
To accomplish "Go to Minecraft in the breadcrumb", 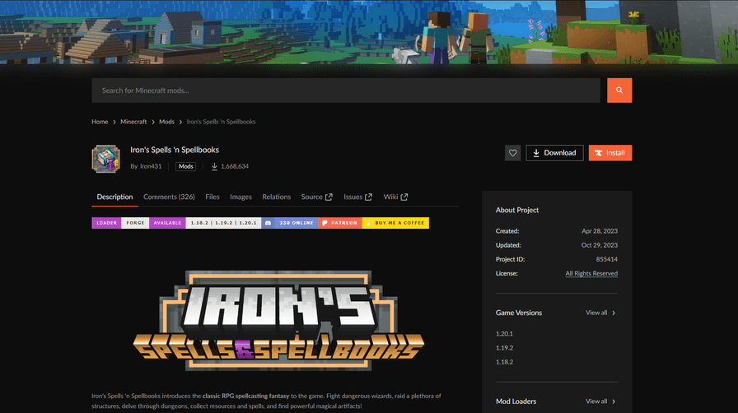I will click(x=133, y=122).
